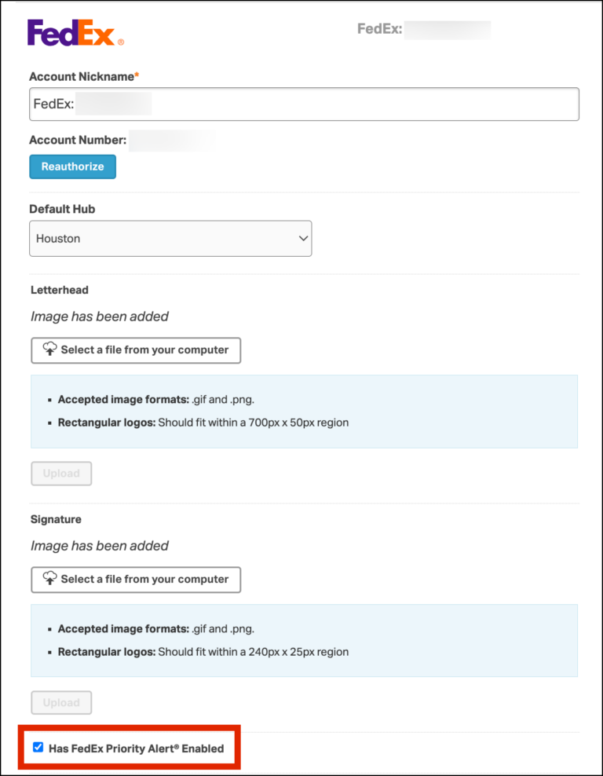Click Select a file from your computer under Signature
Image resolution: width=603 pixels, height=776 pixels.
click(135, 580)
